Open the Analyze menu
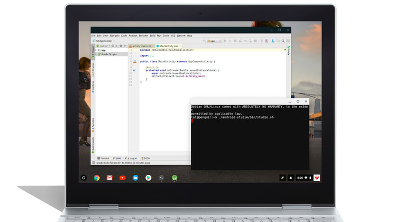This screenshot has height=222, width=396. point(133,36)
